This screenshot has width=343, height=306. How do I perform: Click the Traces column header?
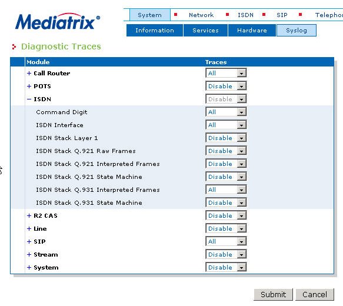[x=216, y=62]
